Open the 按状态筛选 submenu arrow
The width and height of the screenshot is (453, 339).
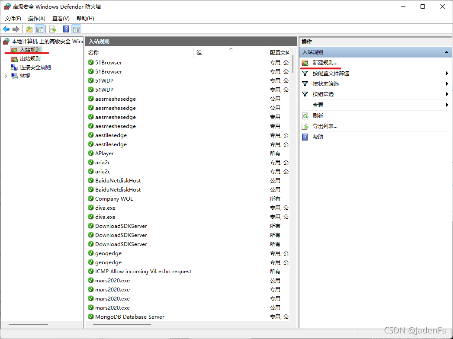tap(447, 84)
